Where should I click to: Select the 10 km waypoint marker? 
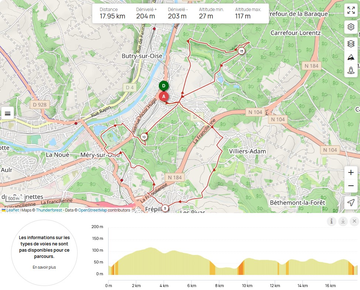(x=144, y=137)
